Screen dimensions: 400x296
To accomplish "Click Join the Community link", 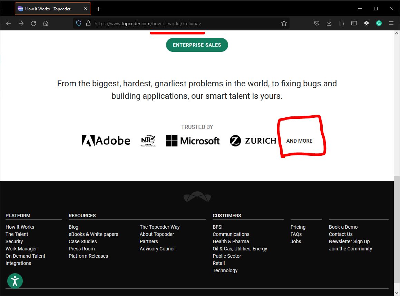I will [x=351, y=248].
